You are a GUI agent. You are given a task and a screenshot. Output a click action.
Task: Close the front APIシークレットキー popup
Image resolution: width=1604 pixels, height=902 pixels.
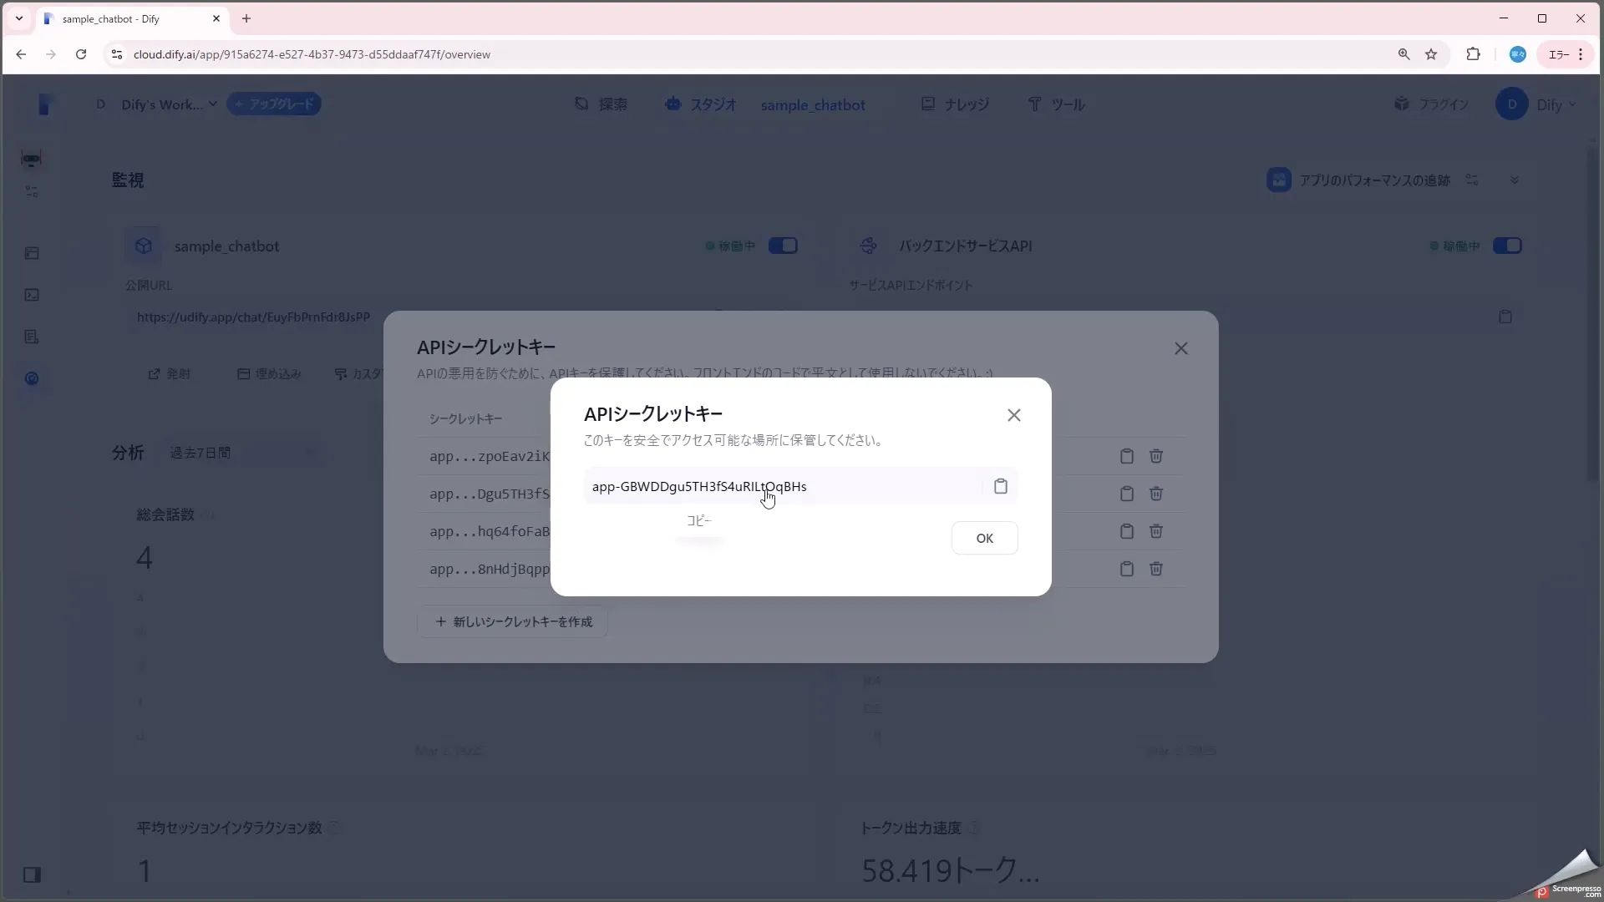click(1013, 415)
